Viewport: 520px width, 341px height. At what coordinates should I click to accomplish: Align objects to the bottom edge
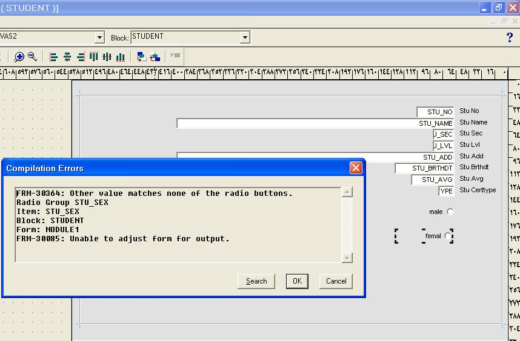pyautogui.click(x=121, y=57)
